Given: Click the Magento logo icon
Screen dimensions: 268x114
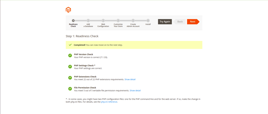Looking at the screenshot, I should (68, 10).
